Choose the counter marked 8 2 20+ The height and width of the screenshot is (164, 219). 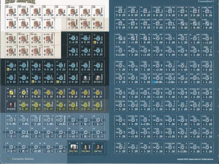pos(49,121)
